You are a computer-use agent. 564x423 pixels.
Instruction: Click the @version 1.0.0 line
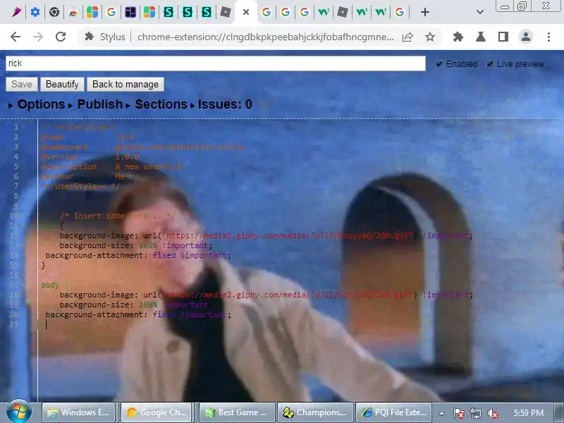click(90, 157)
